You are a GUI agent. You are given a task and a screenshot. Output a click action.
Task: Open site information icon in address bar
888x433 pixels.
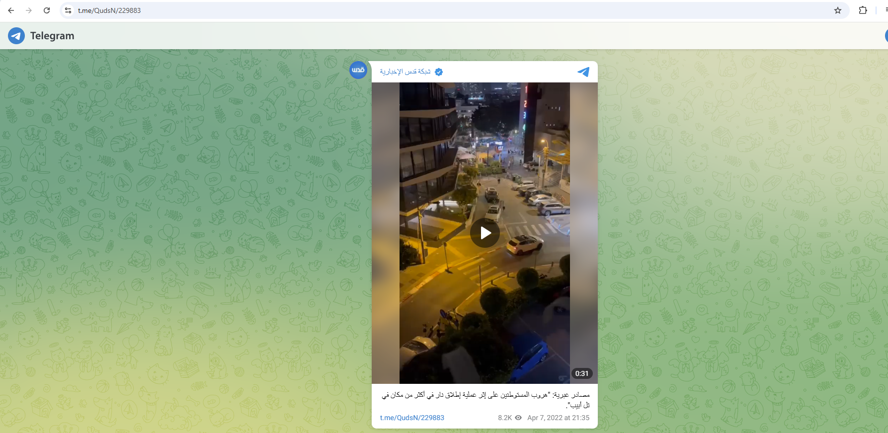69,10
